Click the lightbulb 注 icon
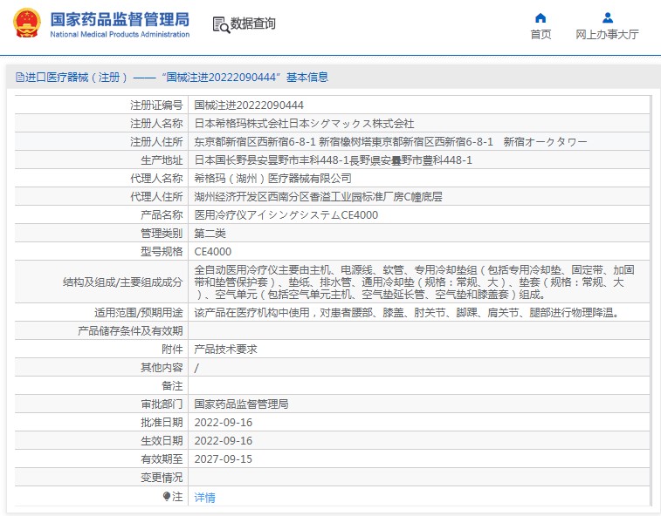This screenshot has width=661, height=516. click(x=167, y=497)
